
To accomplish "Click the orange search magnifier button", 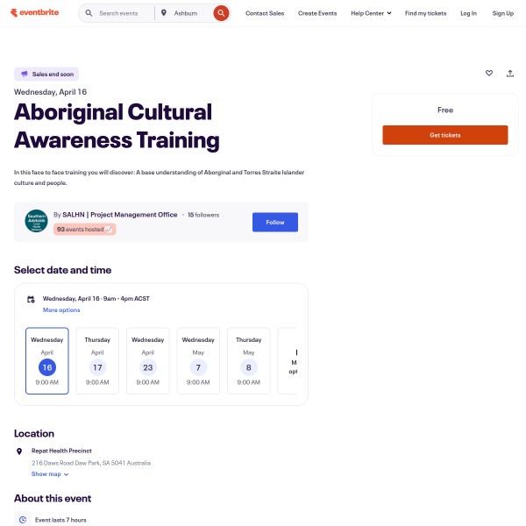I will click(221, 13).
